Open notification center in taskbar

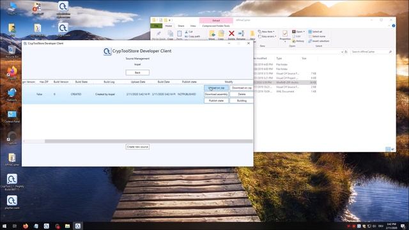[x=403, y=226]
